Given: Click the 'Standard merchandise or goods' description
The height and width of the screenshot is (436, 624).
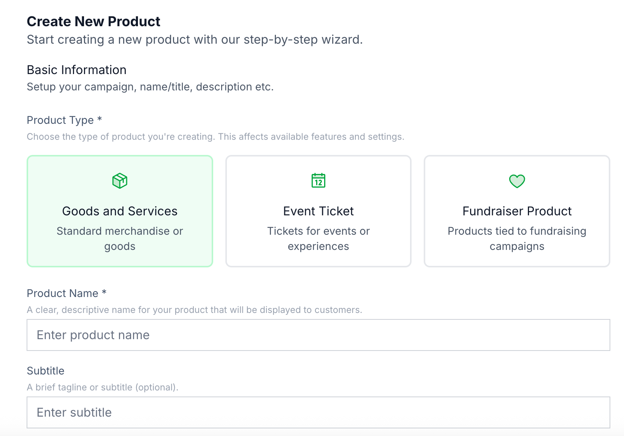Looking at the screenshot, I should click(120, 239).
